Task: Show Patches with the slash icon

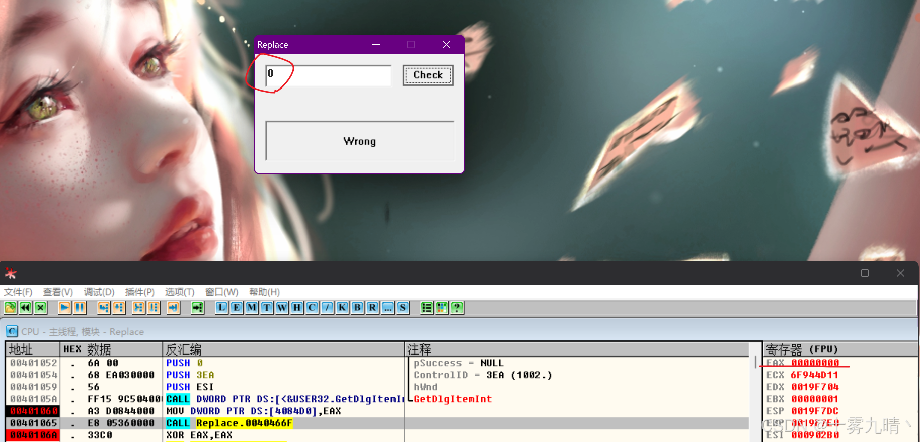Action: (x=327, y=308)
